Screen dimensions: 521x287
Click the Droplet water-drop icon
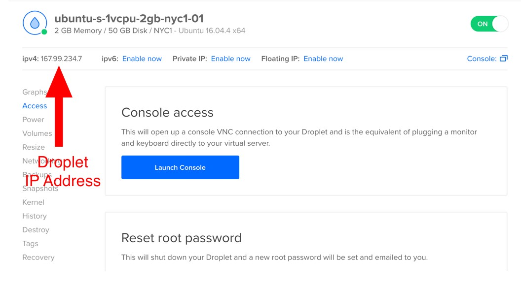(35, 23)
